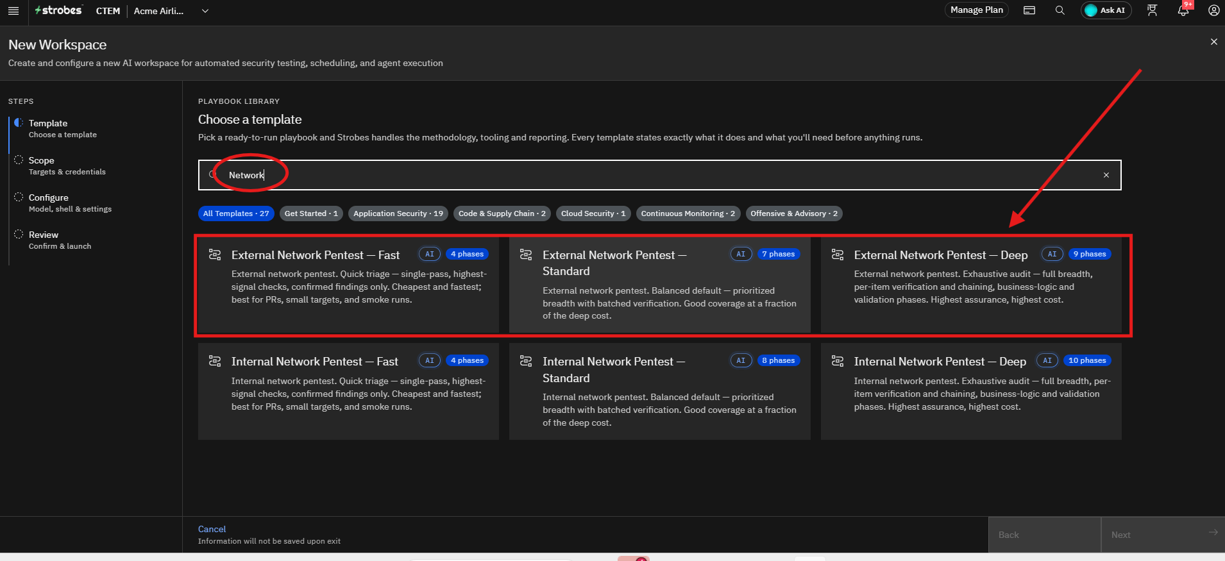
Task: Open the hamburger navigation menu
Action: (x=13, y=10)
